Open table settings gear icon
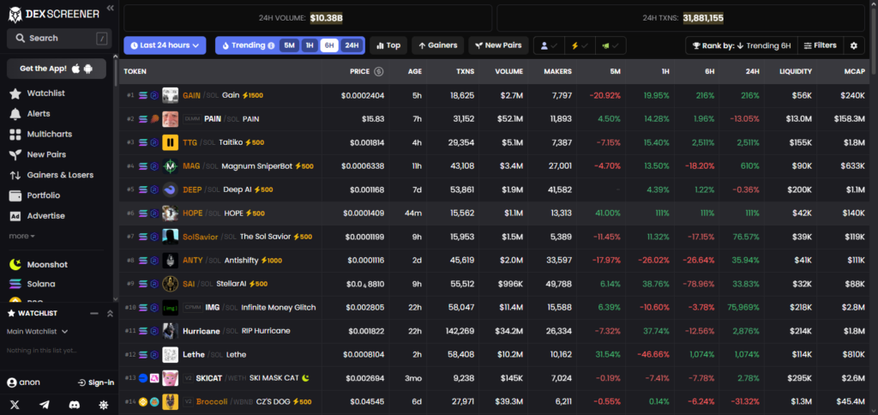 (853, 46)
